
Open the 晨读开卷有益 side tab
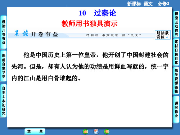4,32
